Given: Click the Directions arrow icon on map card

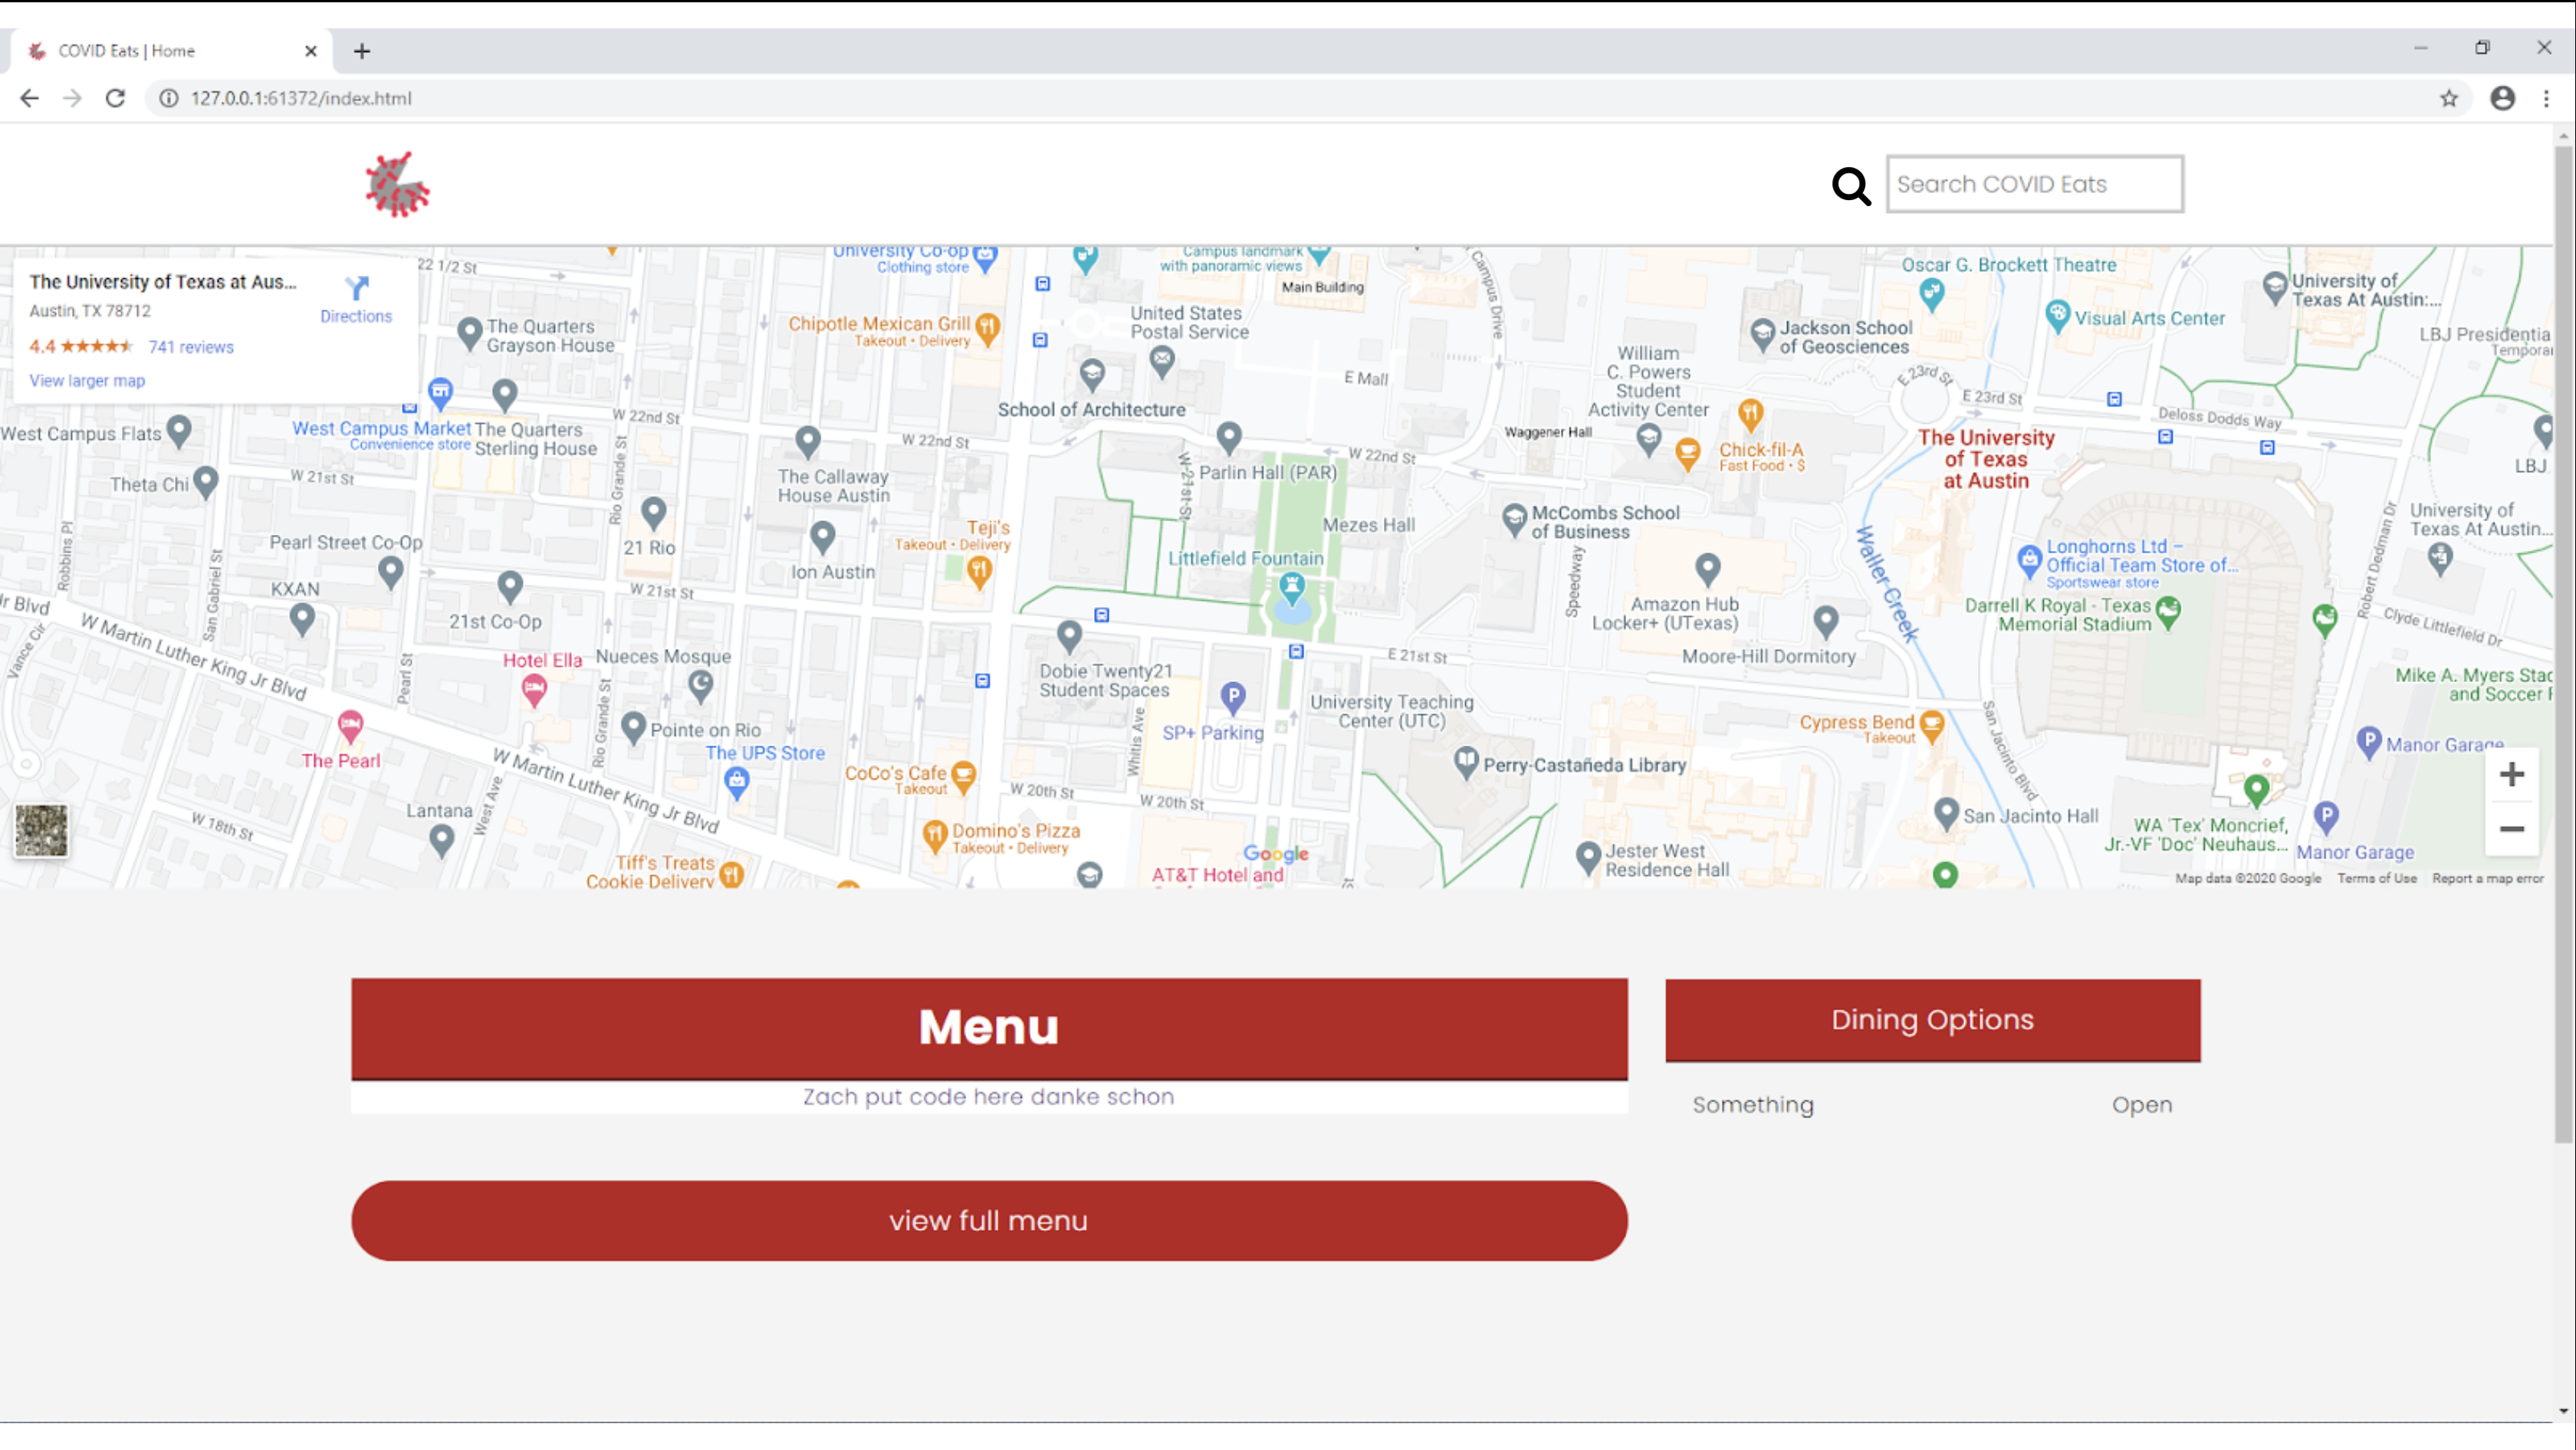Looking at the screenshot, I should (356, 289).
